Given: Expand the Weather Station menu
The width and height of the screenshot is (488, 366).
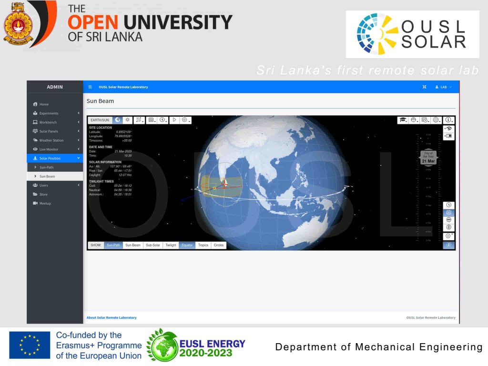Looking at the screenshot, I should 55,141.
